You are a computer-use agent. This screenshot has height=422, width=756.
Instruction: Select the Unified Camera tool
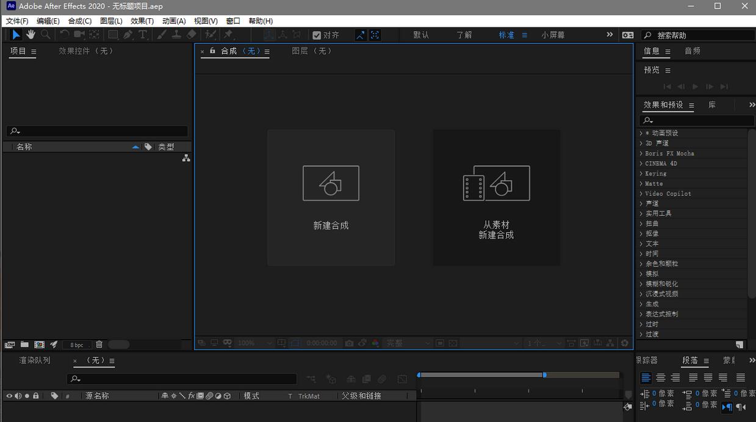coord(79,35)
